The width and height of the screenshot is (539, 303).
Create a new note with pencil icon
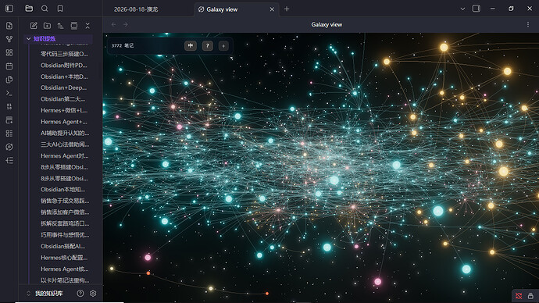(34, 26)
